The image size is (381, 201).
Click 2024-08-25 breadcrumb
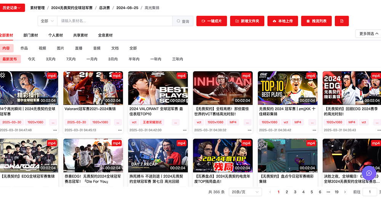click(x=127, y=8)
